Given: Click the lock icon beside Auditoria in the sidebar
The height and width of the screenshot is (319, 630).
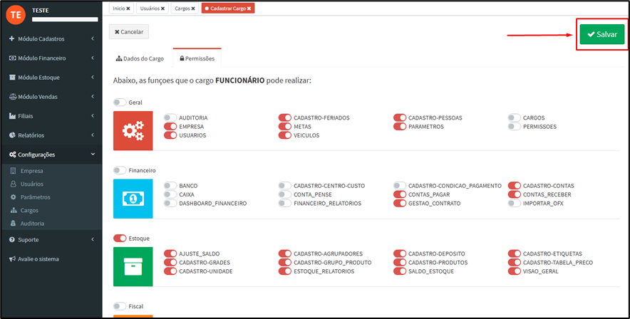Looking at the screenshot, I should 14,224.
